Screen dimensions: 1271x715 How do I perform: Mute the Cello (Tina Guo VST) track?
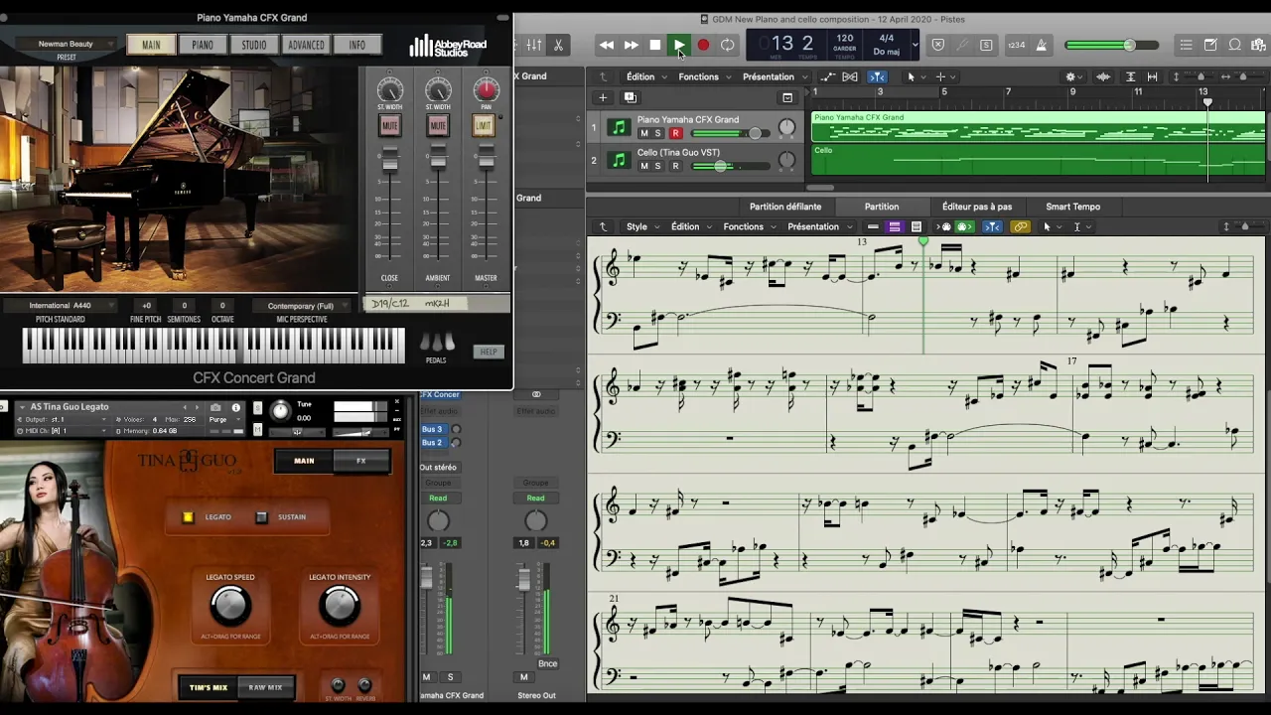point(643,166)
